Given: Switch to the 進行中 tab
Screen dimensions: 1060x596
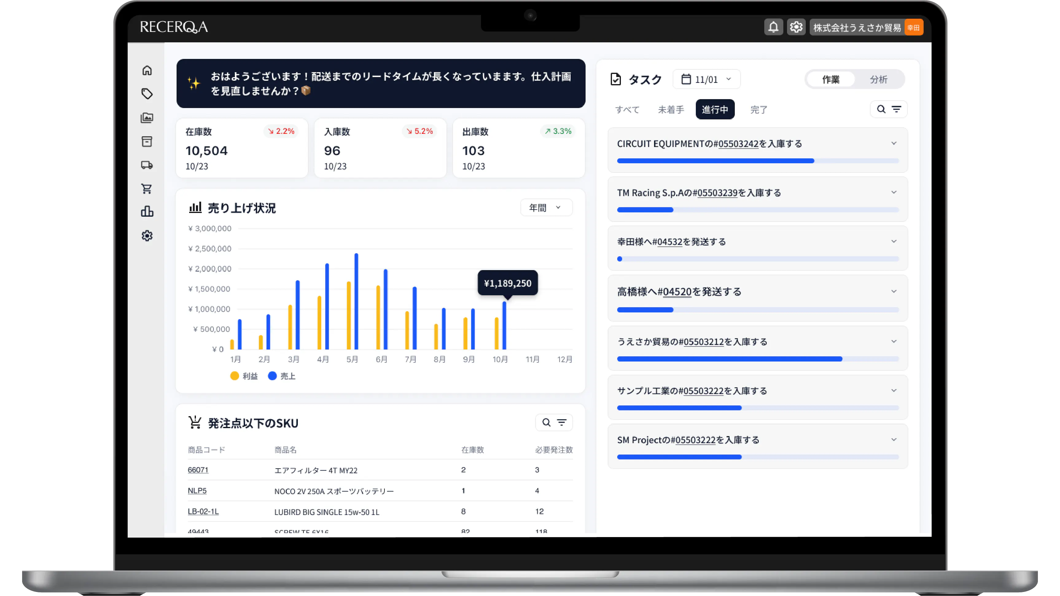Looking at the screenshot, I should click(x=715, y=109).
